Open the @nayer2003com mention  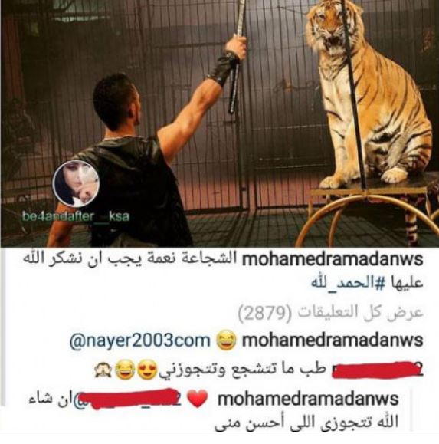pos(140,340)
